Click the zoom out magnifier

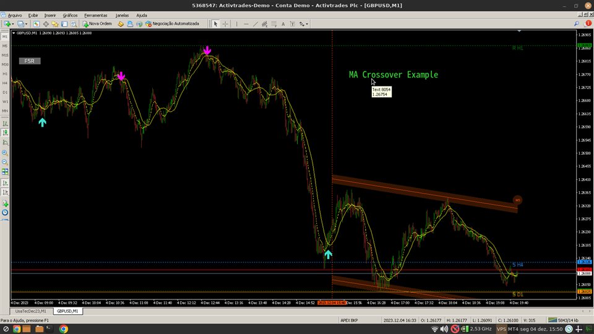click(x=5, y=162)
